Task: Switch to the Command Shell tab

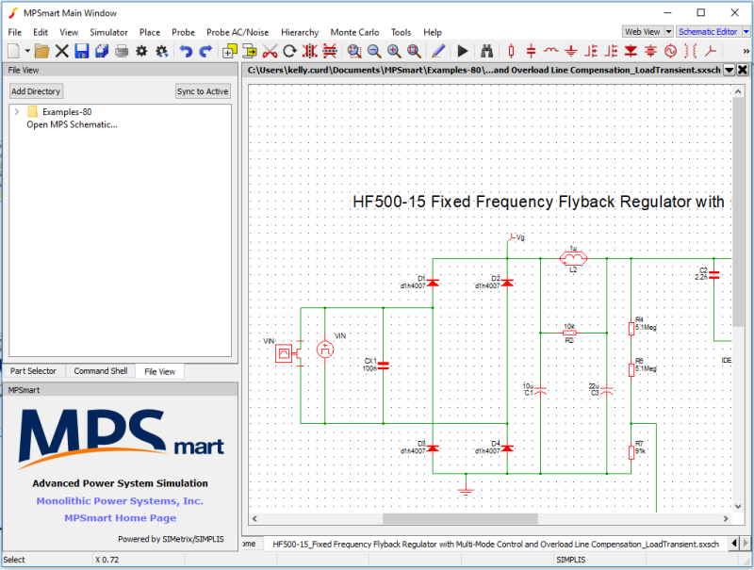Action: click(101, 371)
